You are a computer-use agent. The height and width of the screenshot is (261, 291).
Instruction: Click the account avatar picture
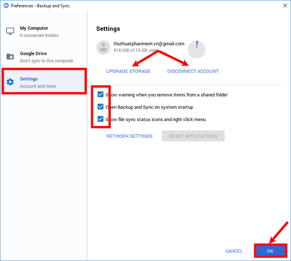[103, 47]
